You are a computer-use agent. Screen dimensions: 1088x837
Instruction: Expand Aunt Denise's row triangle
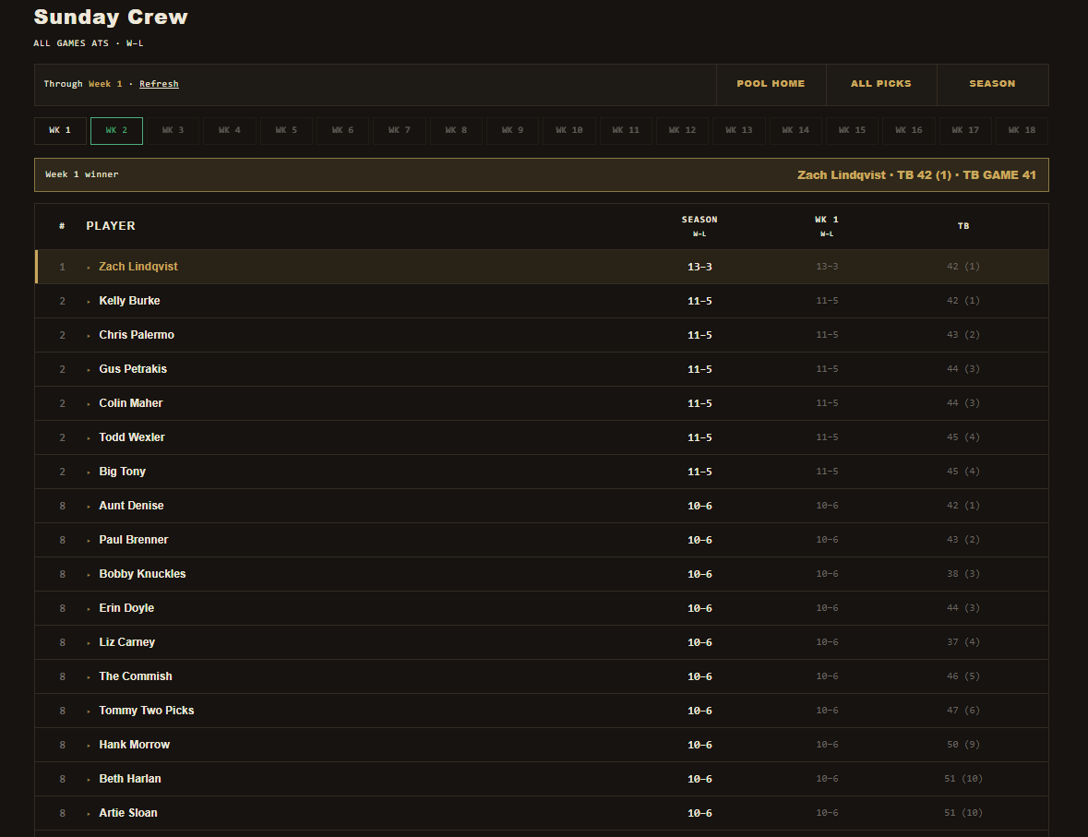(89, 506)
